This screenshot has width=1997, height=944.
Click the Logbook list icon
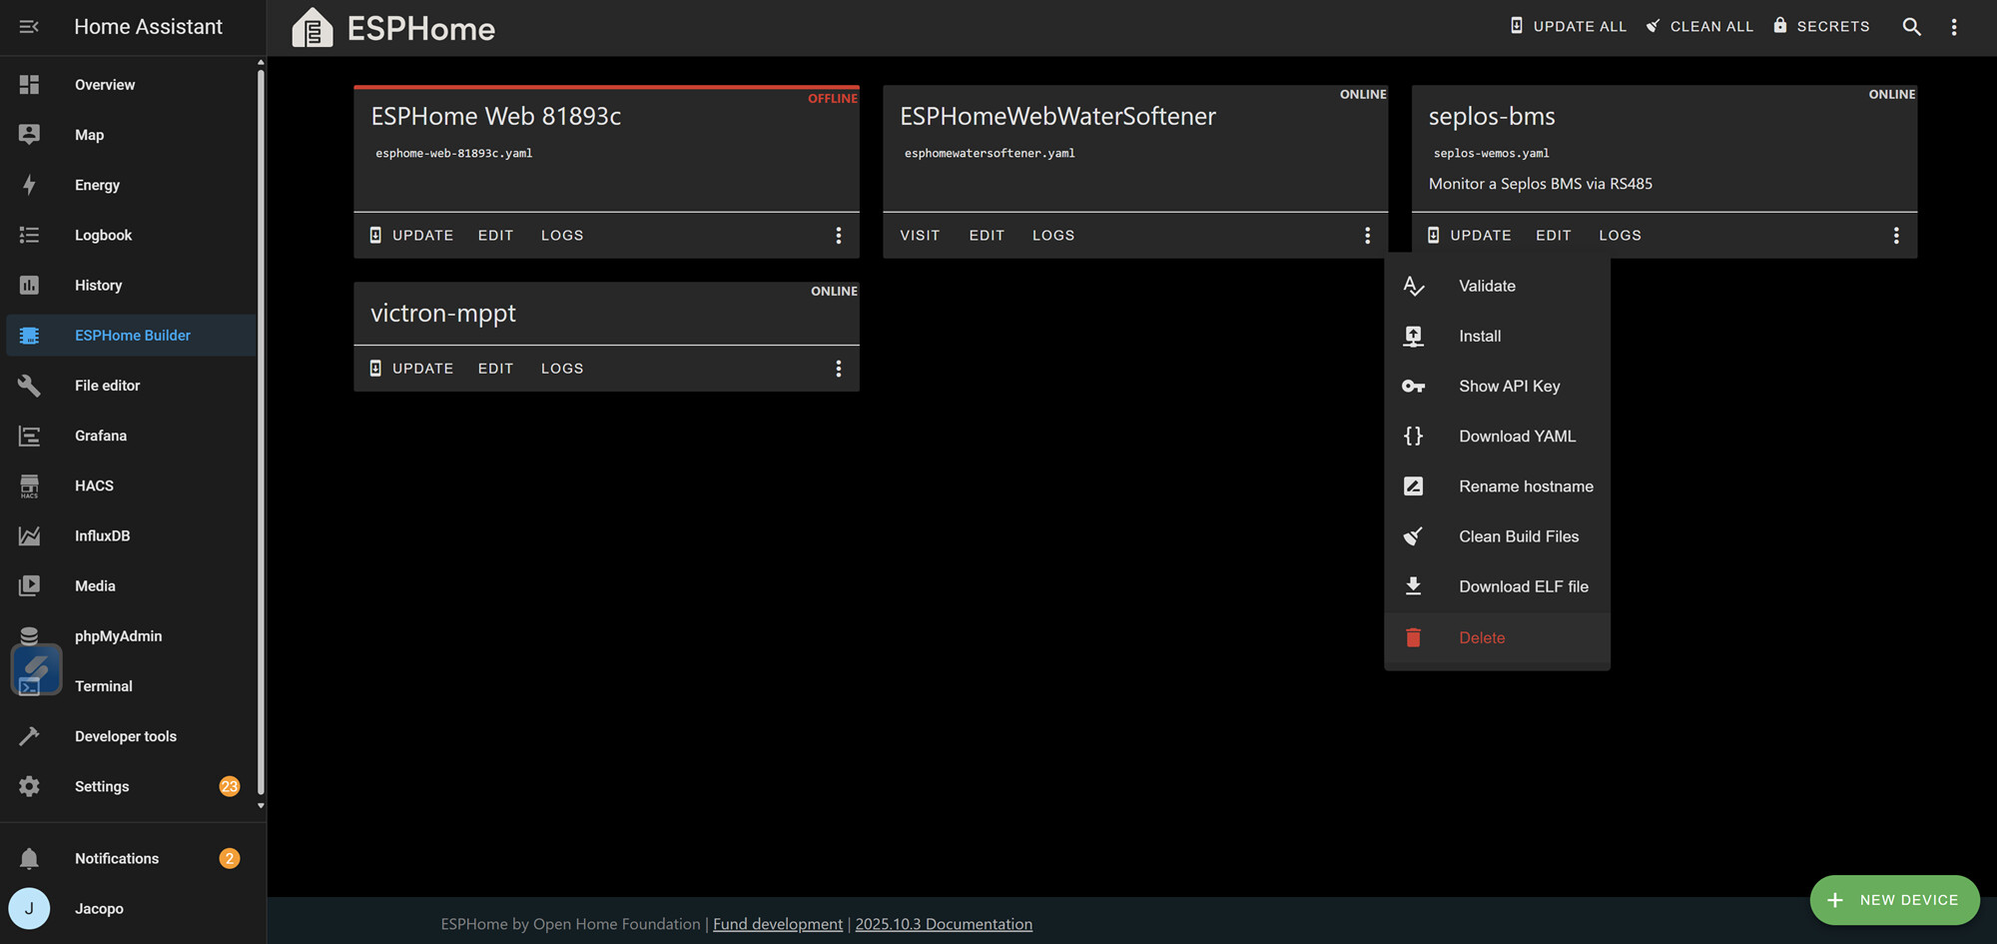[29, 235]
